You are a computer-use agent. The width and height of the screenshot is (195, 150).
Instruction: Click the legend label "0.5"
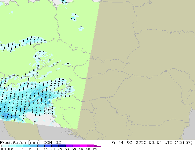(11, 149)
